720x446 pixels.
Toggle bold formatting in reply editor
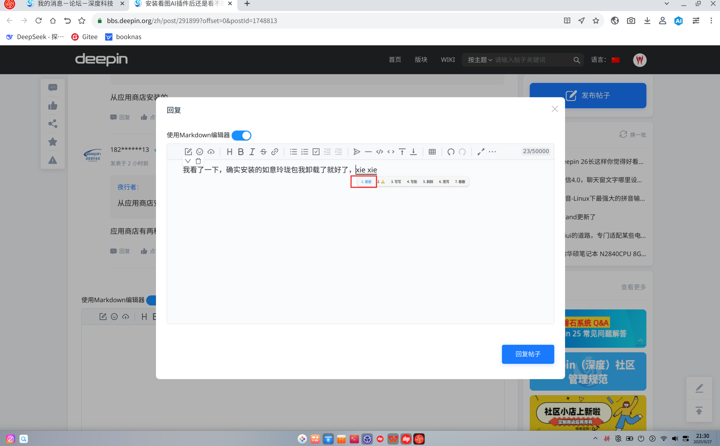click(x=241, y=152)
